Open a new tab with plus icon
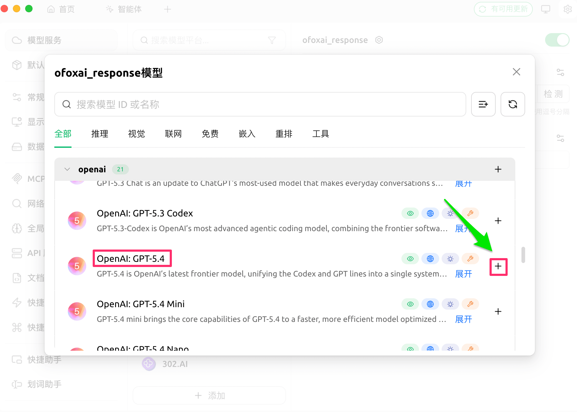 click(x=167, y=9)
